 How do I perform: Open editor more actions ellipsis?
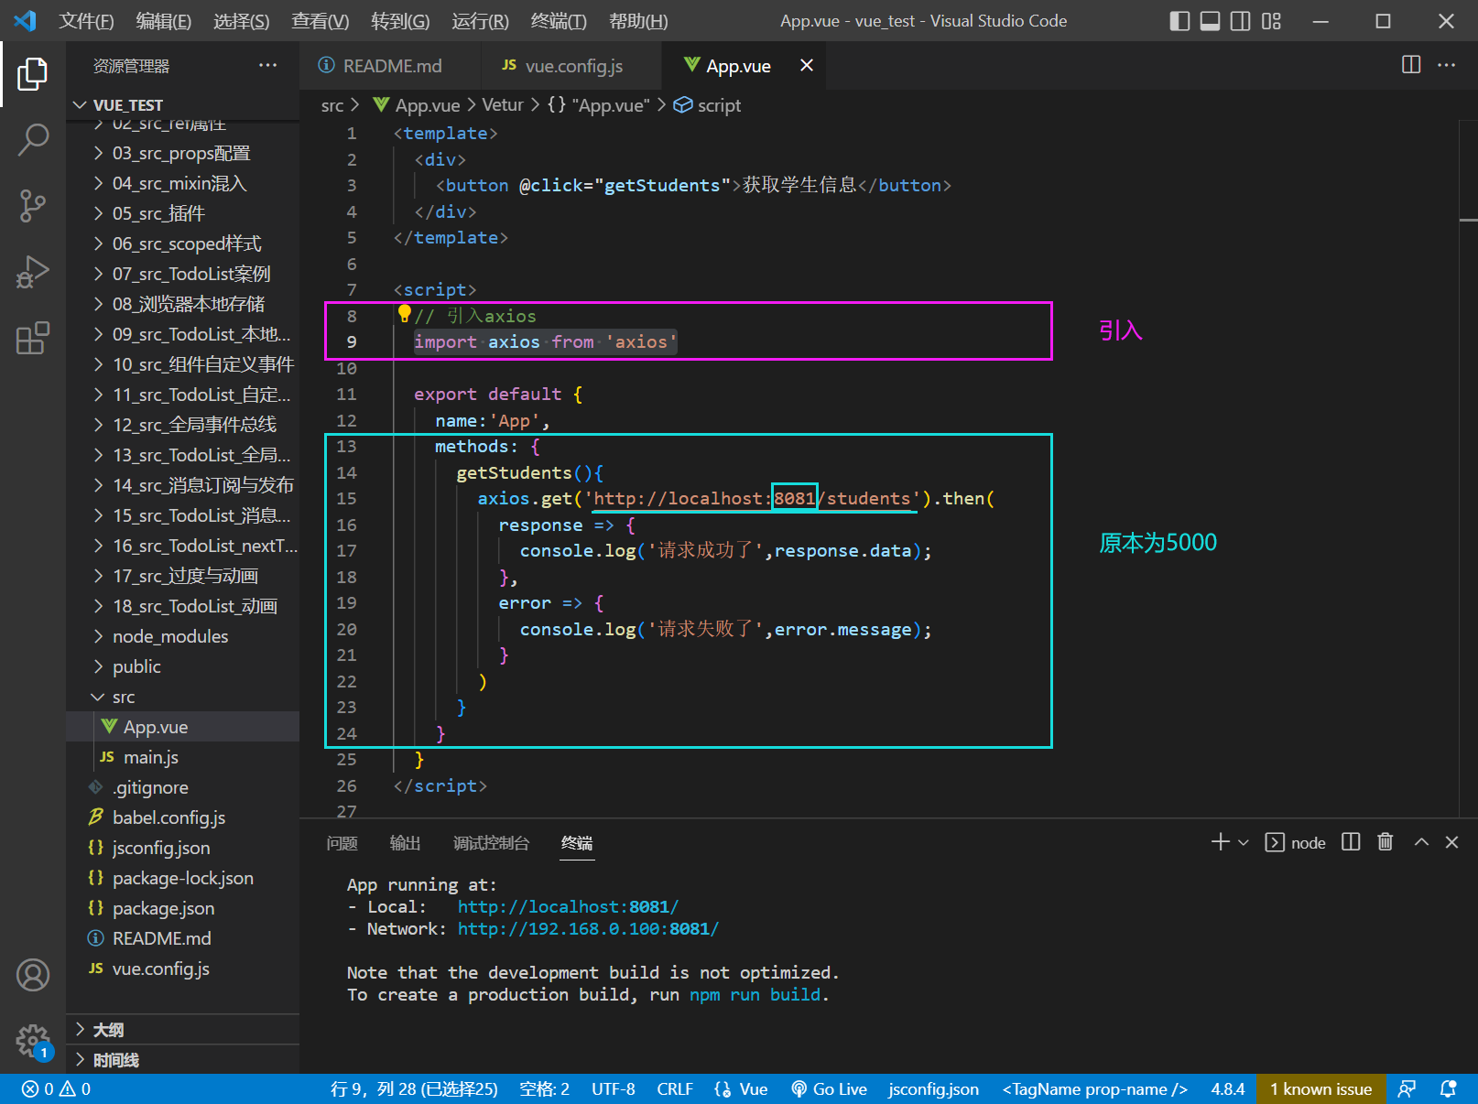(1447, 65)
